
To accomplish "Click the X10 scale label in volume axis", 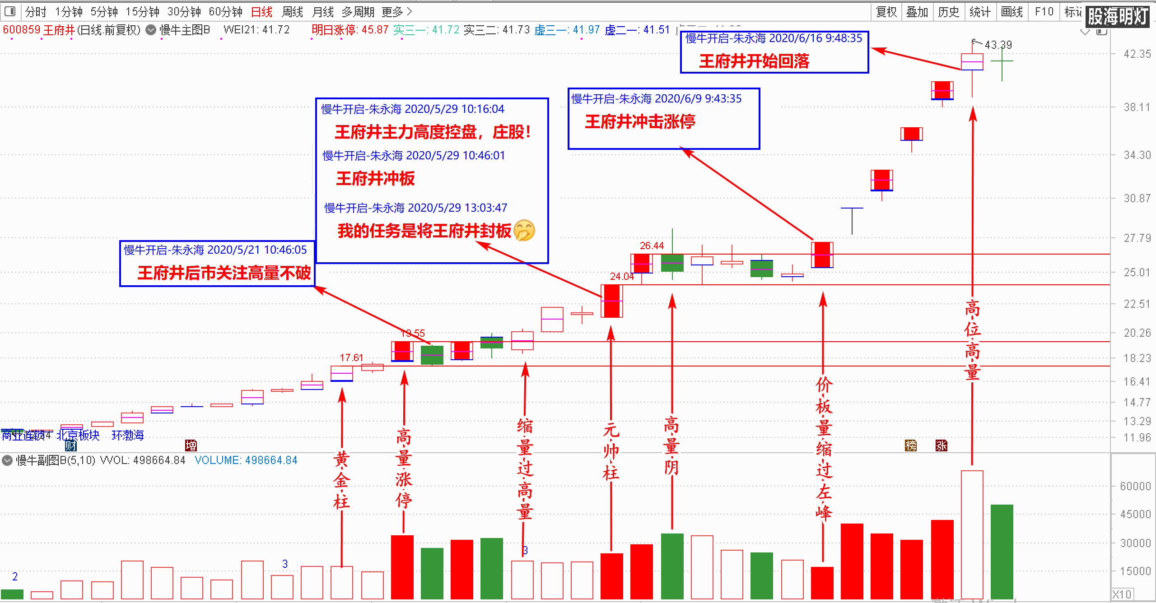I will point(1122,594).
